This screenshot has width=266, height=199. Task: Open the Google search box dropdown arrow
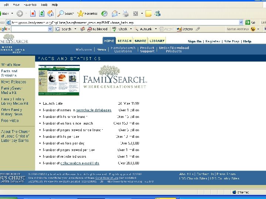[x=50, y=29]
